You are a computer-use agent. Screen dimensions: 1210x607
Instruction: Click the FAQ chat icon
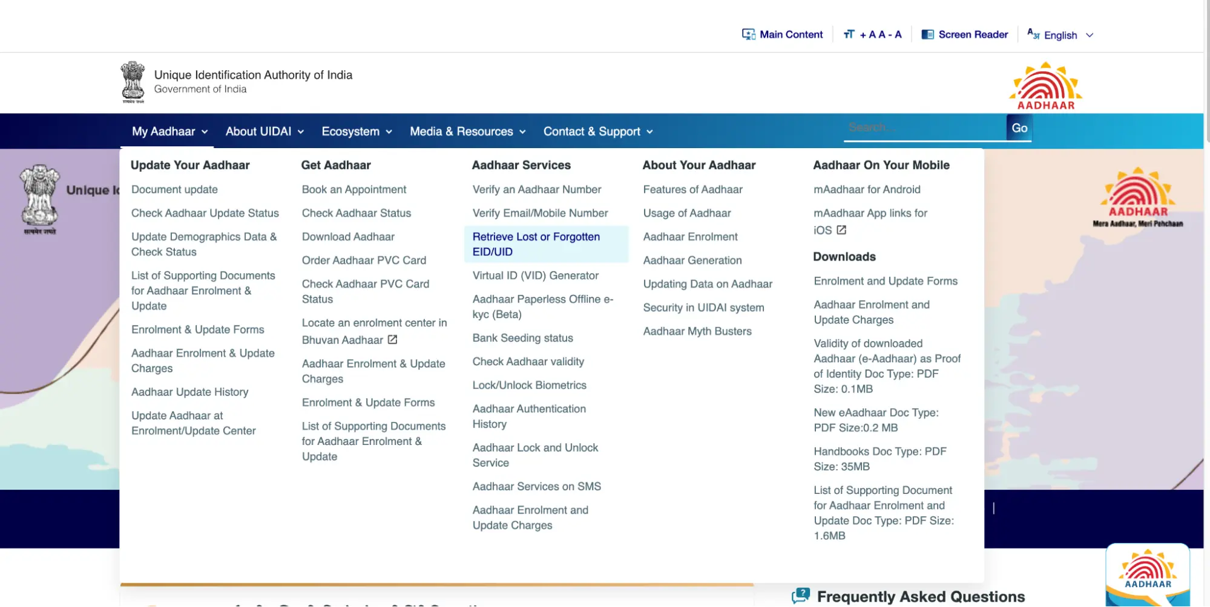801,596
